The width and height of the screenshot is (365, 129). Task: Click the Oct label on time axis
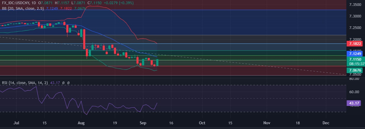pos(202,122)
